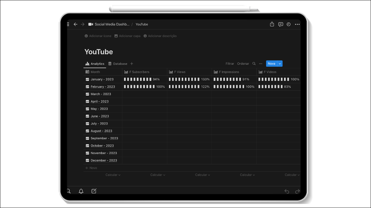
Task: Open Calcular dropdown under F Views
Action: [203, 175]
